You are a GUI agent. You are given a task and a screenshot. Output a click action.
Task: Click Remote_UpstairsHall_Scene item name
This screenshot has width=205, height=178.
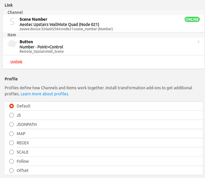coord(42,51)
